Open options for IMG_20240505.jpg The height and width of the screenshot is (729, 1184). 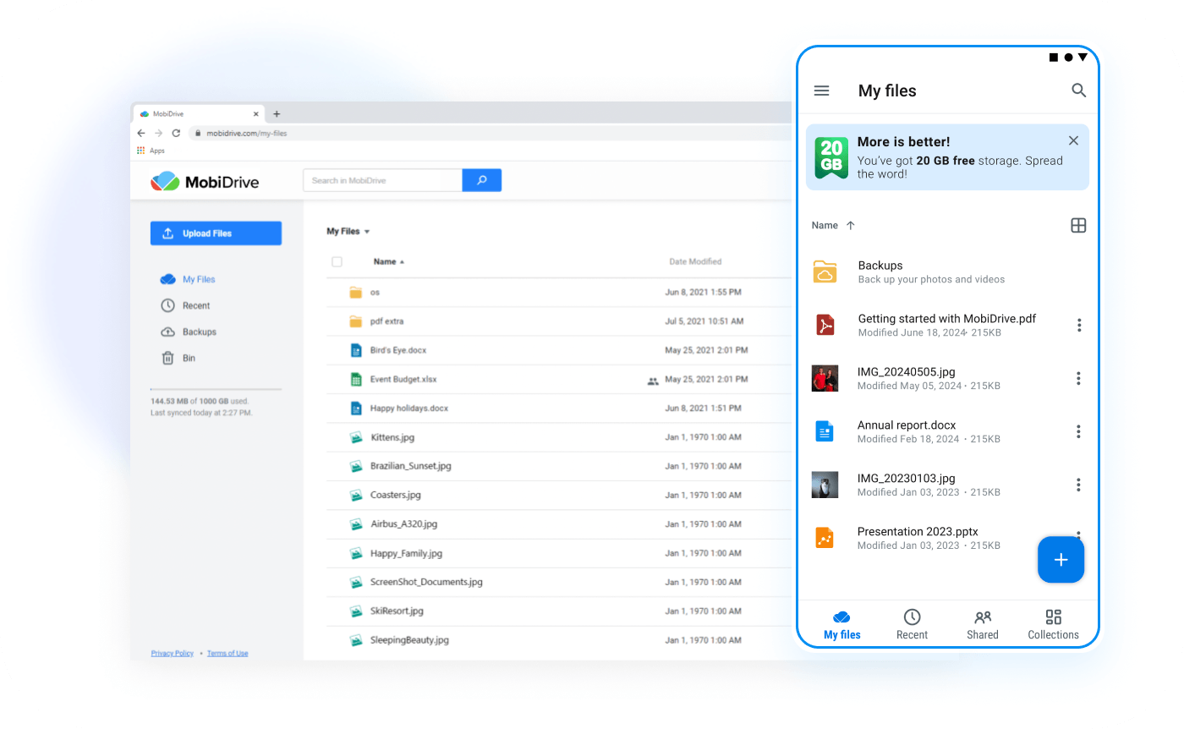coord(1078,378)
